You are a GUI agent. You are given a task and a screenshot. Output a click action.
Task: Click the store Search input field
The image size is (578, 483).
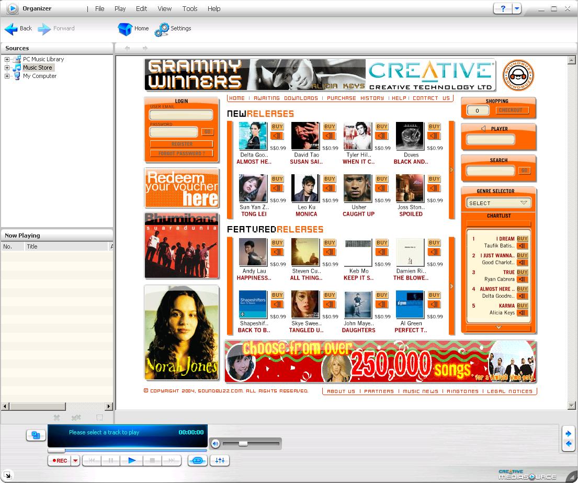pos(491,171)
